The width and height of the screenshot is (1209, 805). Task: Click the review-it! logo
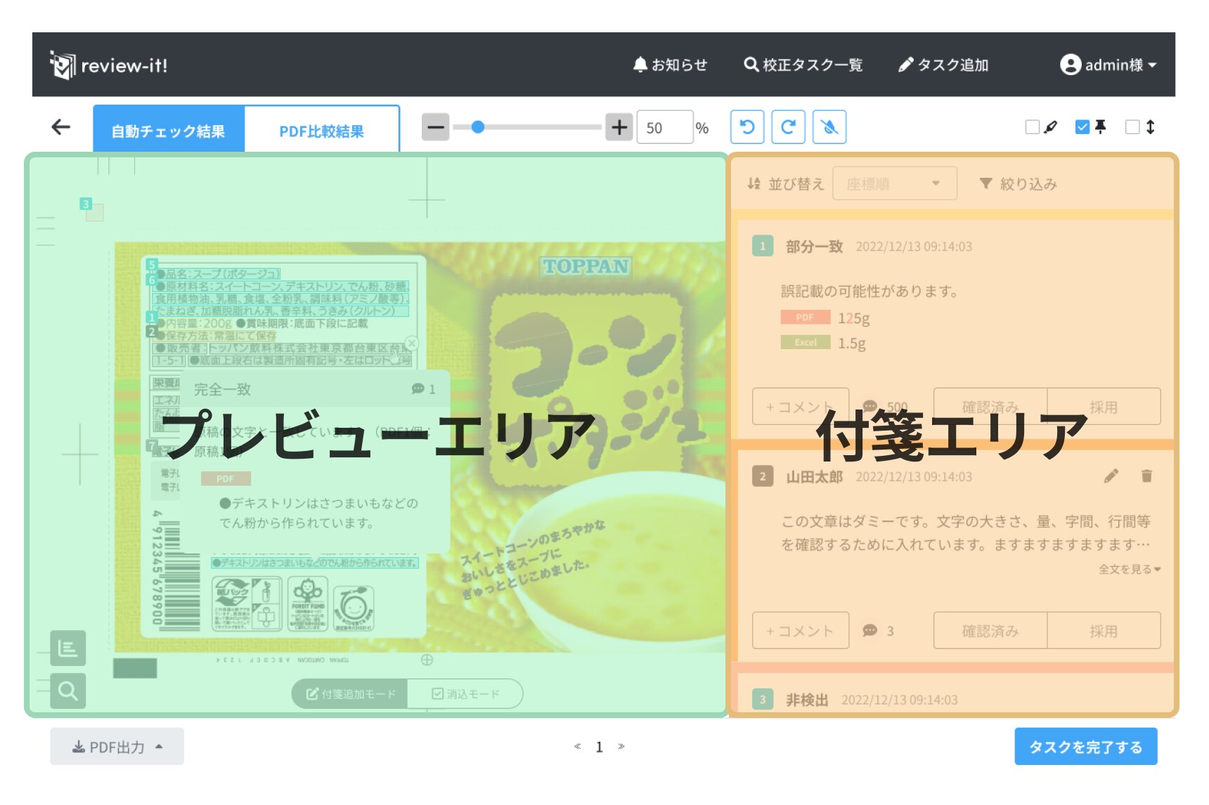point(108,65)
